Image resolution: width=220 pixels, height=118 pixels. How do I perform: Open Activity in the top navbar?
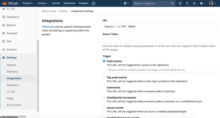tap(56, 3)
